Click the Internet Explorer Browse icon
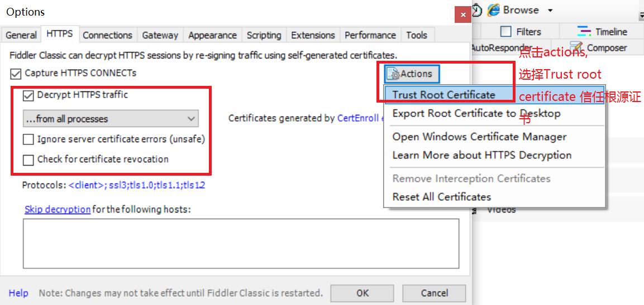The image size is (644, 305). (x=494, y=10)
